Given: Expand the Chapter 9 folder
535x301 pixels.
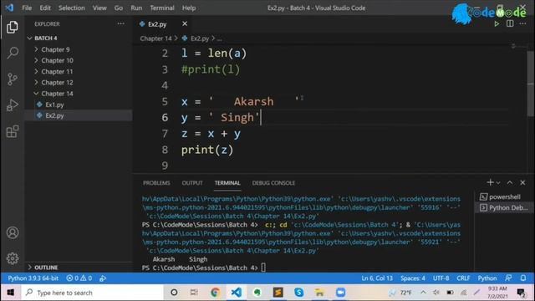Looking at the screenshot, I should (x=55, y=49).
